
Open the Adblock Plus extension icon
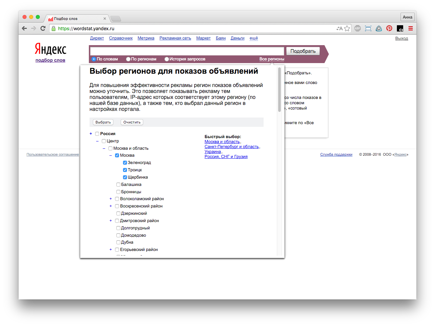(x=357, y=29)
